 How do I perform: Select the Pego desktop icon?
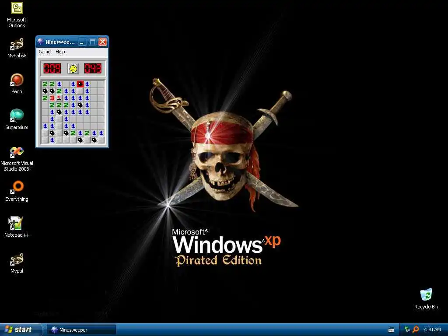coord(17,84)
